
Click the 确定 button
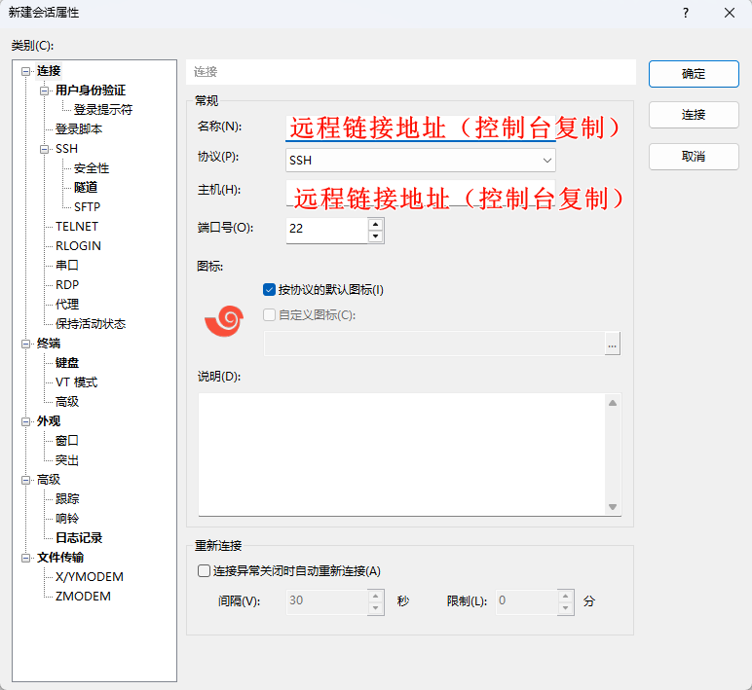tap(694, 74)
